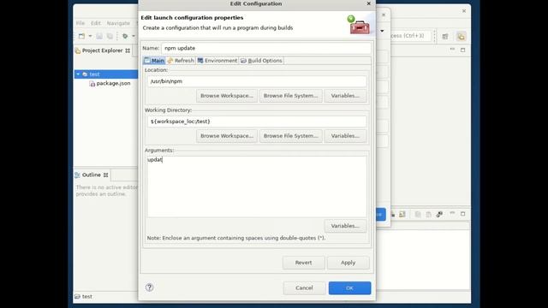Open the Edit menu in Eclipse

click(96, 23)
